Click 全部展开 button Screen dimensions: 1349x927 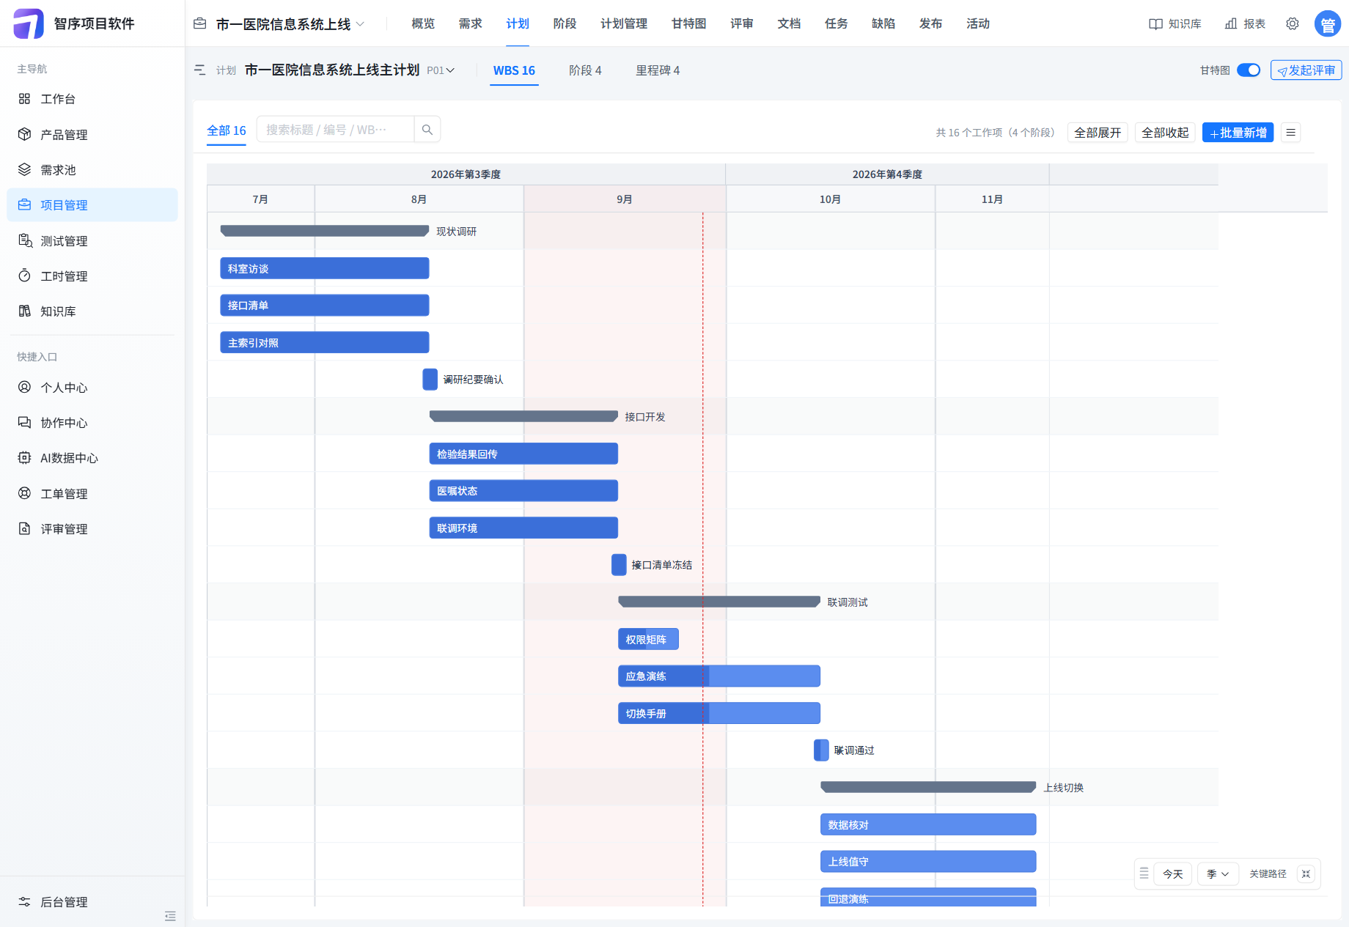[x=1098, y=133]
